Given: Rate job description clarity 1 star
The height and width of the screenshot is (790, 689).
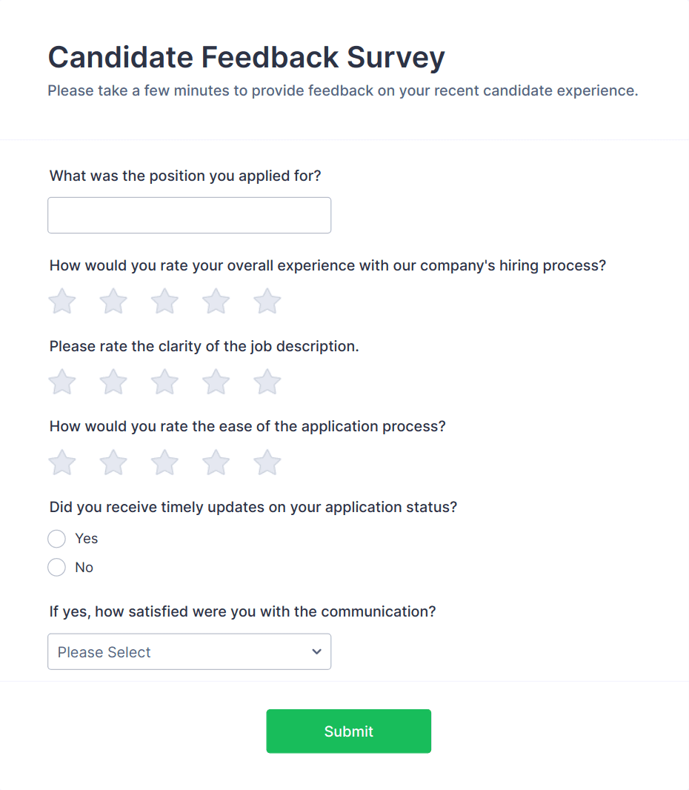Looking at the screenshot, I should pos(61,382).
